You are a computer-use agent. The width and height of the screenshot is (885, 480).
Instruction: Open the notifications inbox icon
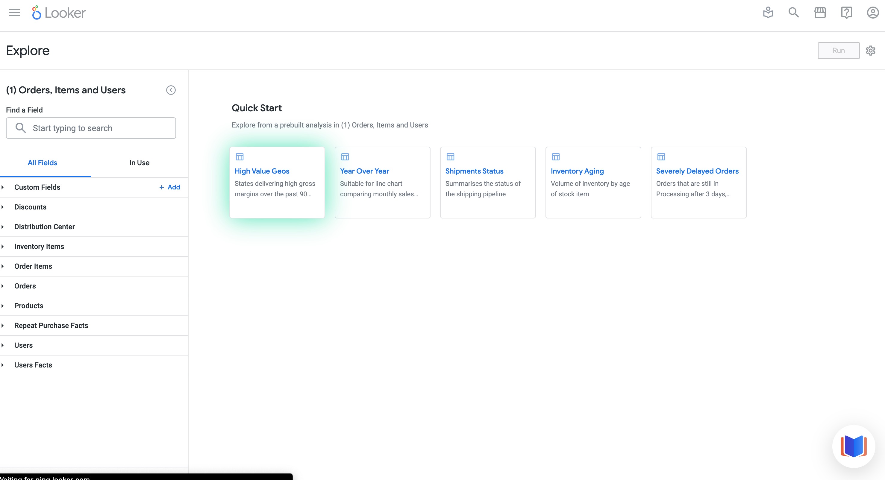[x=768, y=13]
